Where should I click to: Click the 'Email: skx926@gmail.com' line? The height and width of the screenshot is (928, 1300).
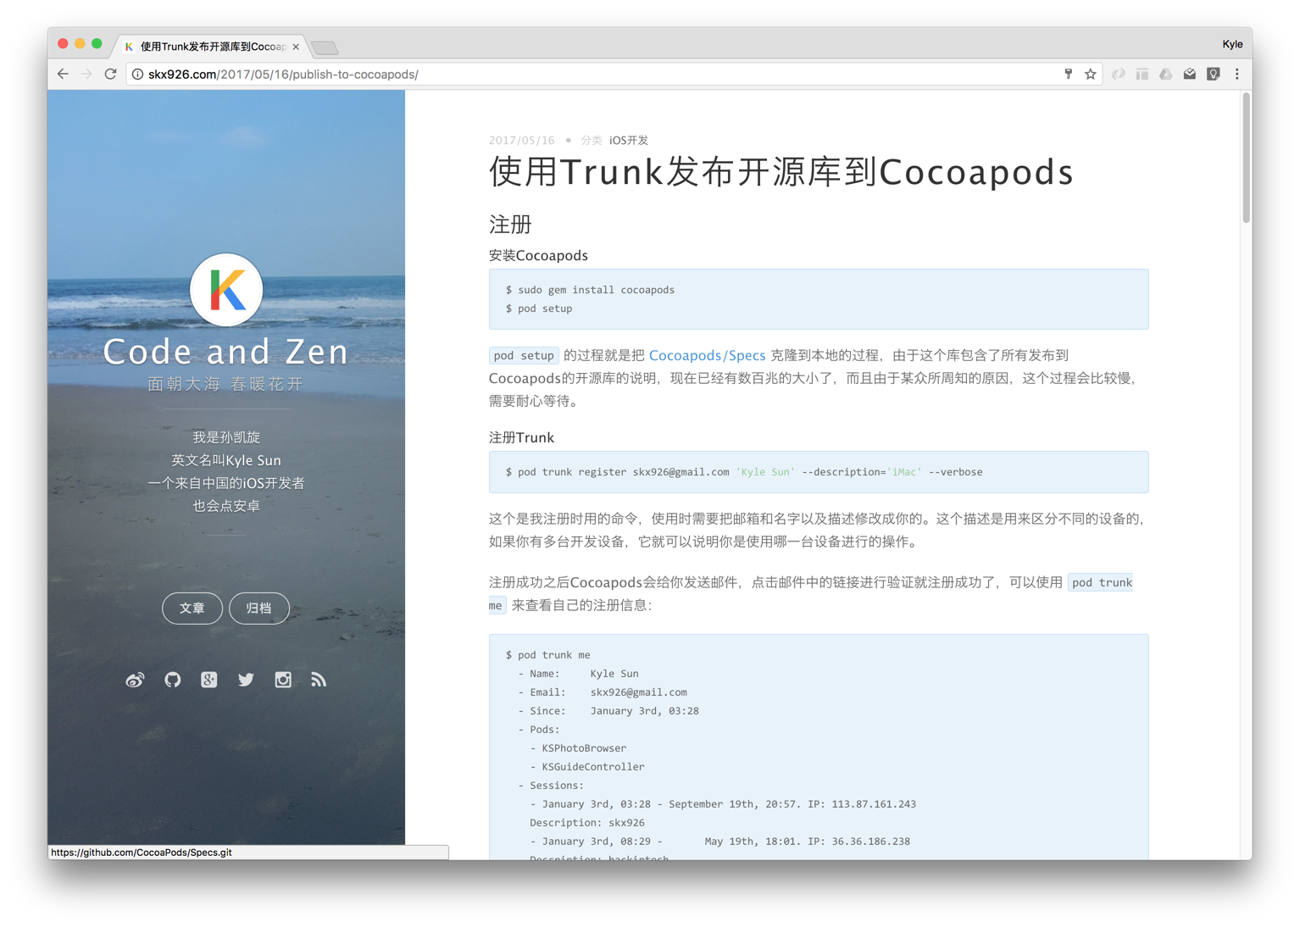pos(603,692)
